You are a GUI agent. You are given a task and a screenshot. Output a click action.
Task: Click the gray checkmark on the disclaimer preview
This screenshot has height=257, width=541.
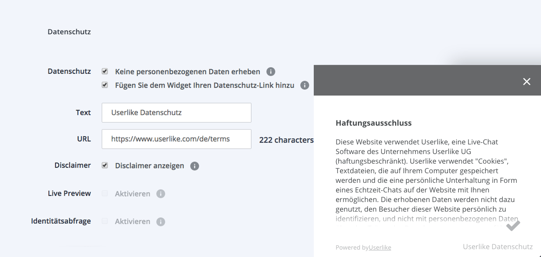point(512,226)
